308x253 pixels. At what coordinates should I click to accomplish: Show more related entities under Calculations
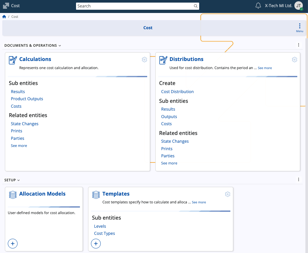point(19,146)
